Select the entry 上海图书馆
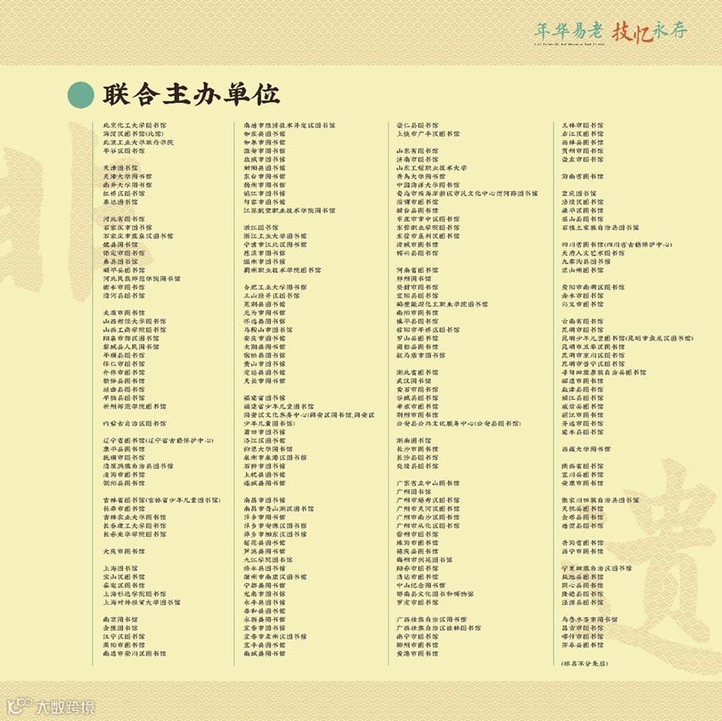The width and height of the screenshot is (722, 721). pos(120,568)
